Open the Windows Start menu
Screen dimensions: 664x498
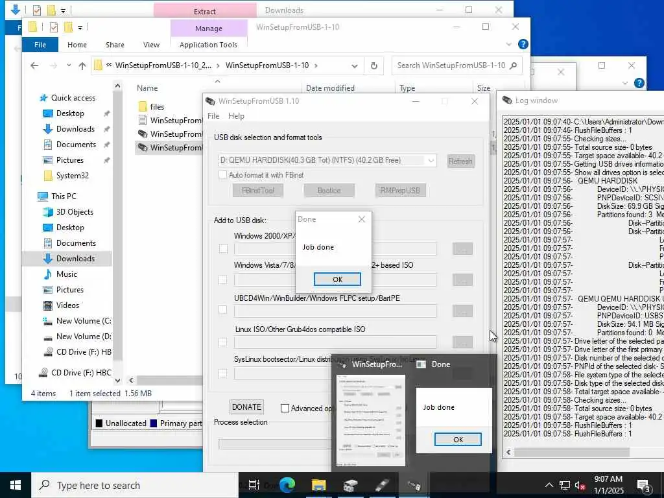[16, 485]
